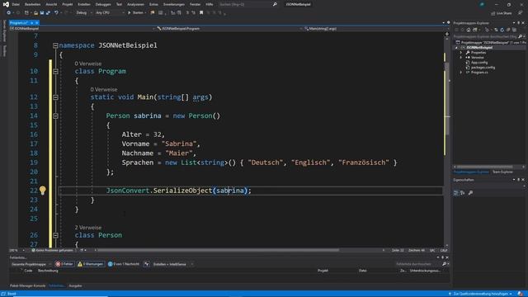Expand the Program.cs tree node
The height and width of the screenshot is (297, 528).
pyautogui.click(x=461, y=73)
